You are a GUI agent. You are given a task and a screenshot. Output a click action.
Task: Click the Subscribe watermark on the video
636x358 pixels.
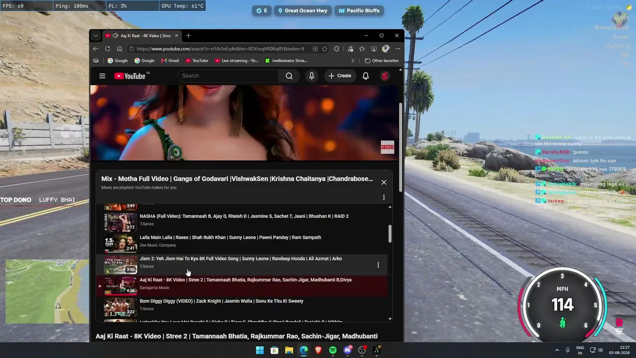pos(388,147)
